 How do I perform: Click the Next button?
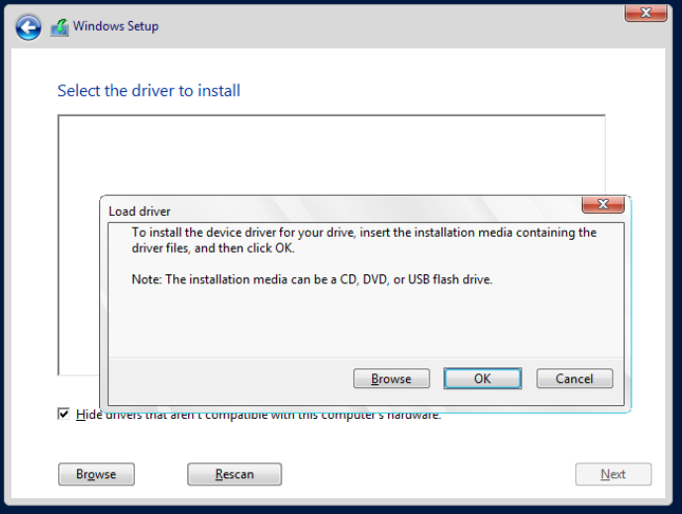[x=613, y=474]
